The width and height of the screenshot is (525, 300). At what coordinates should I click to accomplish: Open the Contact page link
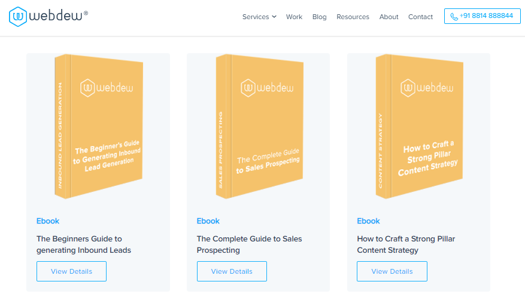(420, 17)
